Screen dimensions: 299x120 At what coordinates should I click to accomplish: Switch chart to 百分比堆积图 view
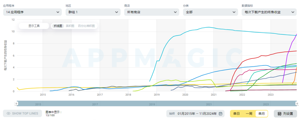[86, 26]
